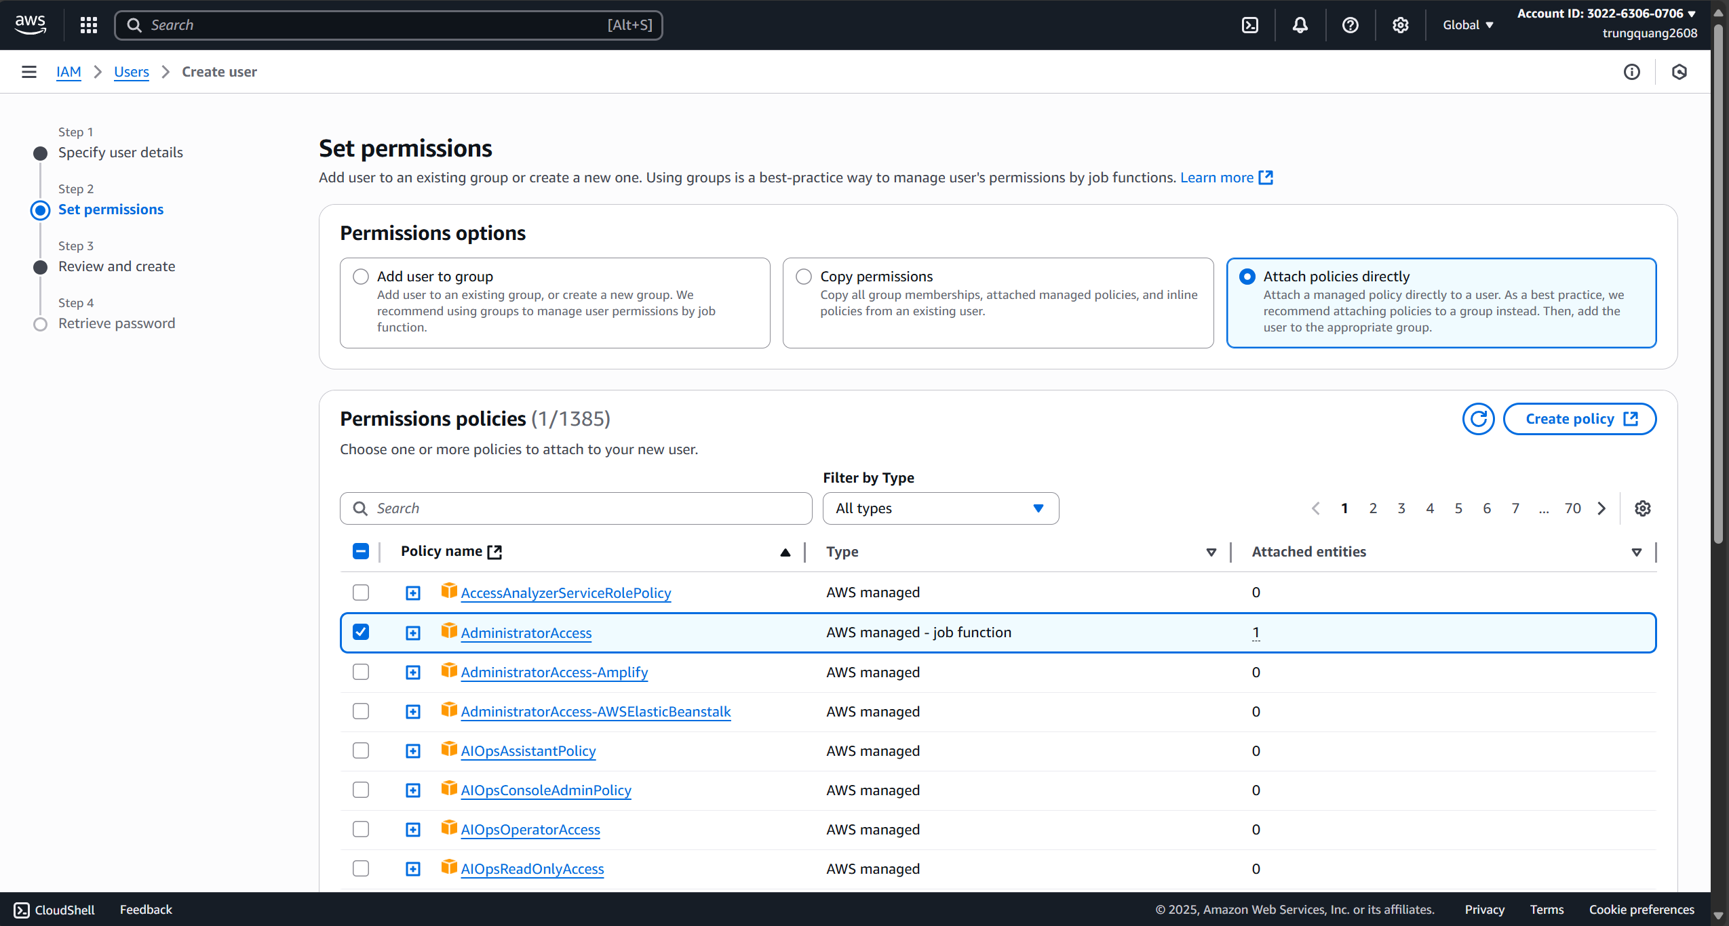The width and height of the screenshot is (1729, 926).
Task: Check AdministratorAccess-AWSElasticBeanstalk checkbox
Action: coord(361,711)
